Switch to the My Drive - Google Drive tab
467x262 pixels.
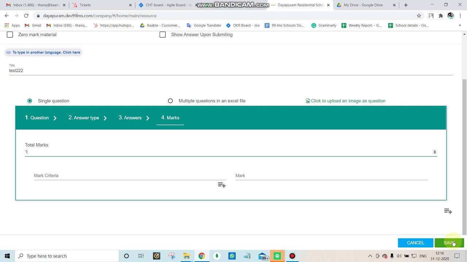coord(366,5)
